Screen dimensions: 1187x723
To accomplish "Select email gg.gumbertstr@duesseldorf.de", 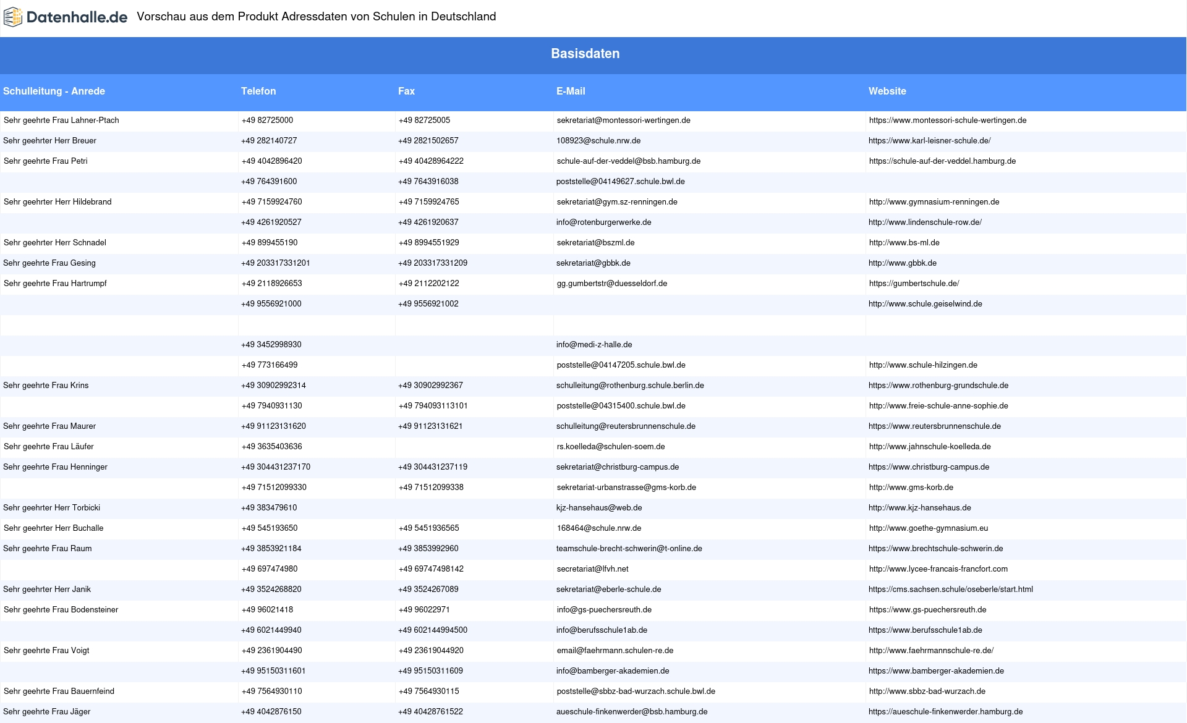I will (x=612, y=284).
